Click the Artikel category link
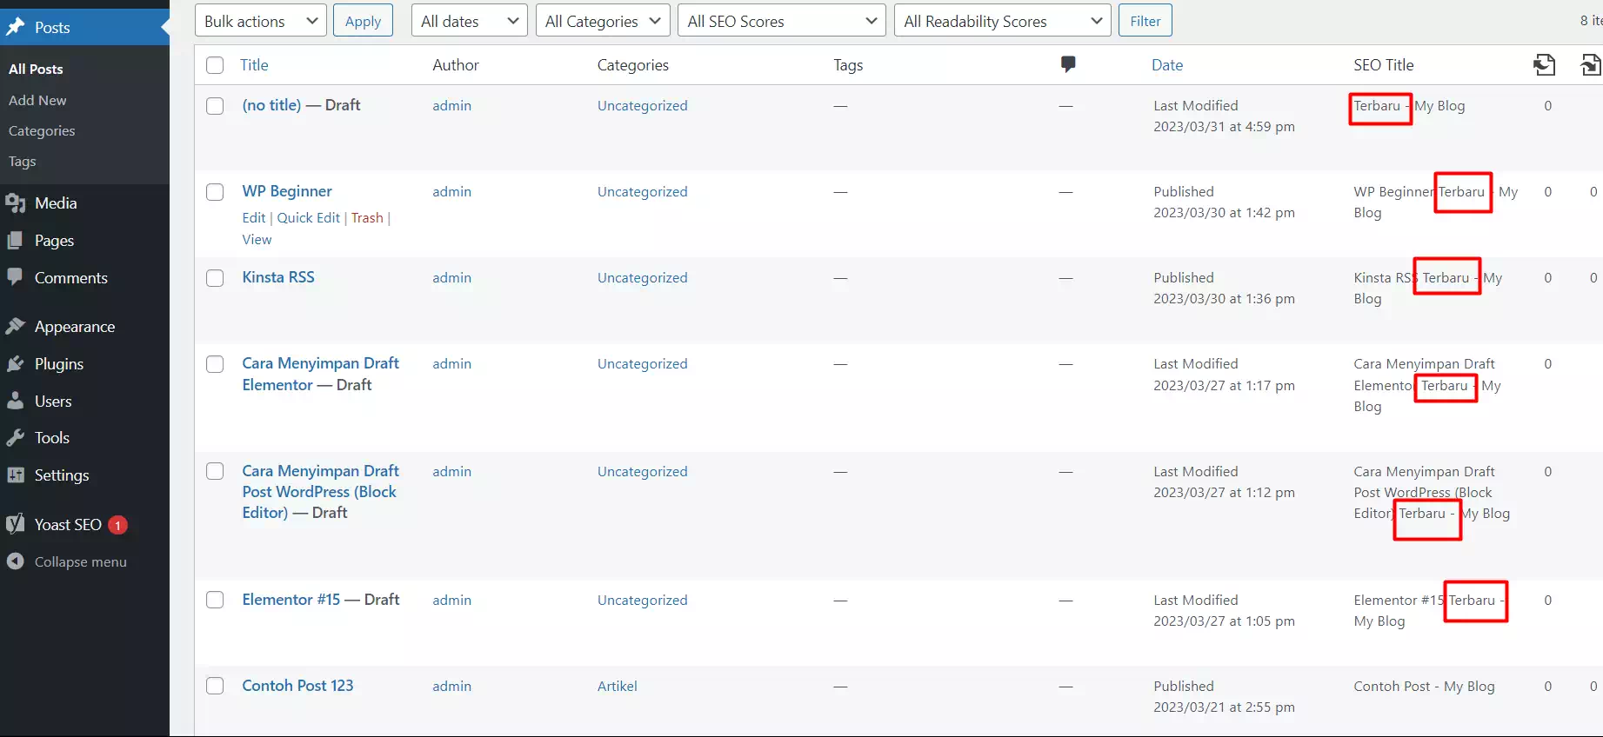The height and width of the screenshot is (737, 1603). pos(618,687)
